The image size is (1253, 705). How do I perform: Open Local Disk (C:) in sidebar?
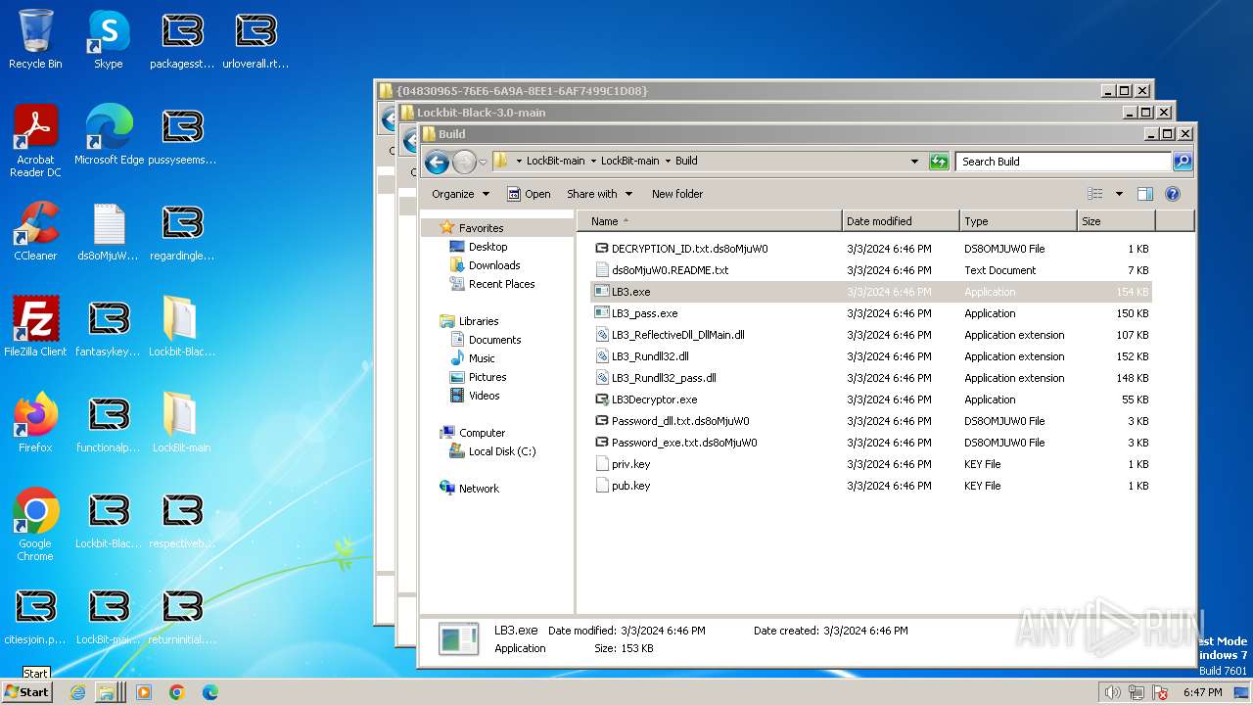coord(501,451)
